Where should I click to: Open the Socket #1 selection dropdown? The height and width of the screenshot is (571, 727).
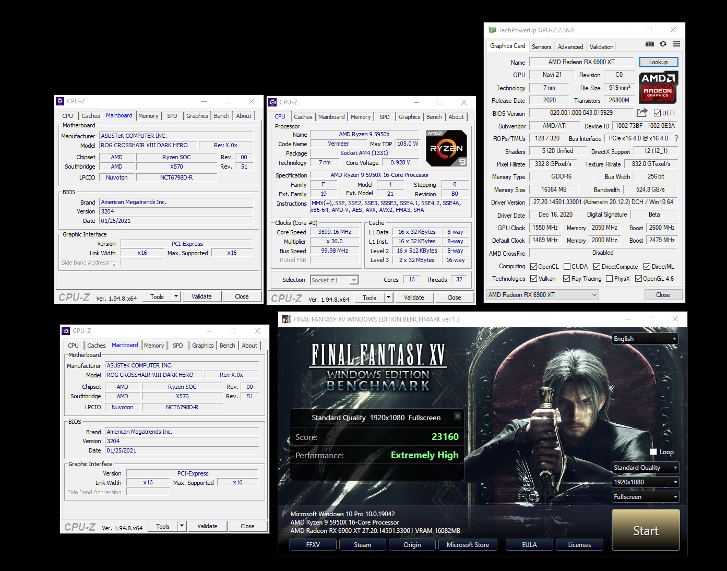coord(334,280)
